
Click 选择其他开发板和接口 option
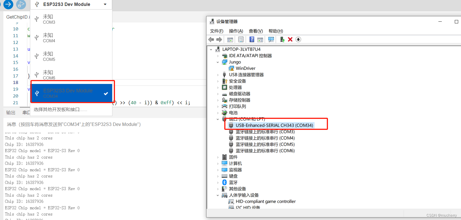point(60,110)
